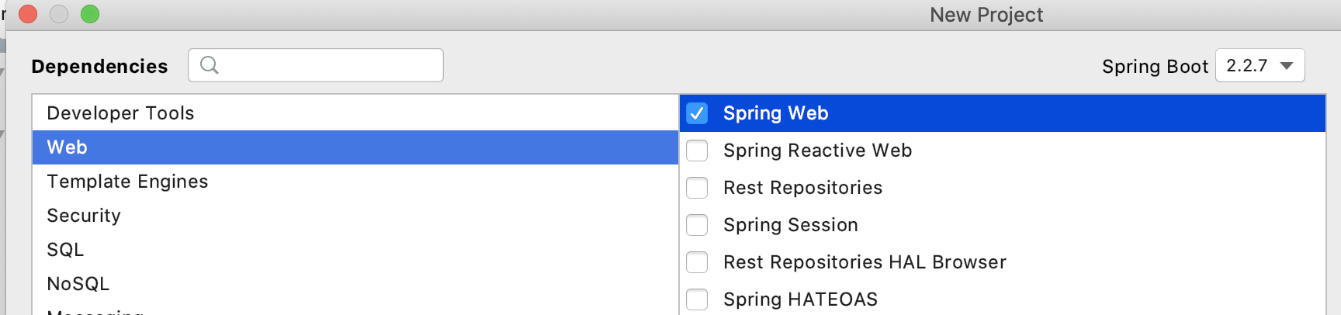Tick the Spring Session checkbox
This screenshot has width=1341, height=315.
point(697,225)
